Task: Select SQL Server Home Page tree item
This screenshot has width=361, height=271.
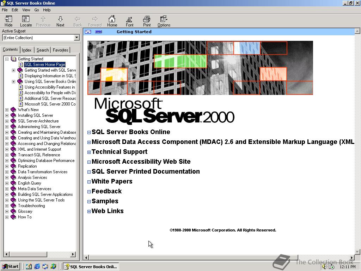Action: (x=45, y=65)
